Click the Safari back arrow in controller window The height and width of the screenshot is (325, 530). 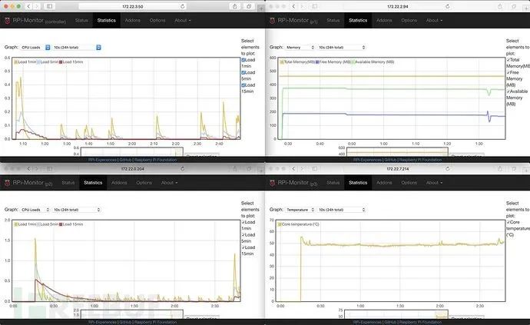tap(28, 6)
